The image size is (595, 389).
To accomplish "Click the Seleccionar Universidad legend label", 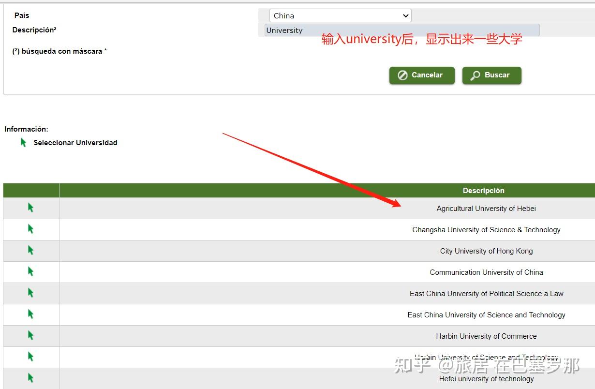I will coord(75,143).
